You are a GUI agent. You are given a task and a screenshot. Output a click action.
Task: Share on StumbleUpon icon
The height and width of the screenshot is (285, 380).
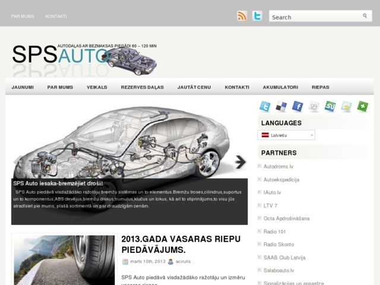[x=330, y=107]
